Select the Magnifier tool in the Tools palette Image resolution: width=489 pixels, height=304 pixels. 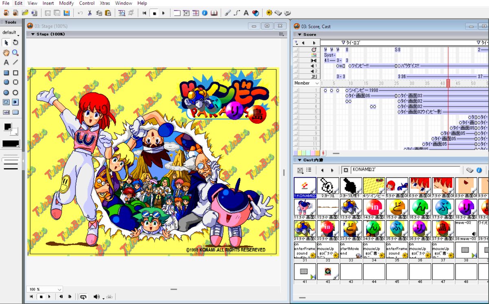[x=15, y=53]
